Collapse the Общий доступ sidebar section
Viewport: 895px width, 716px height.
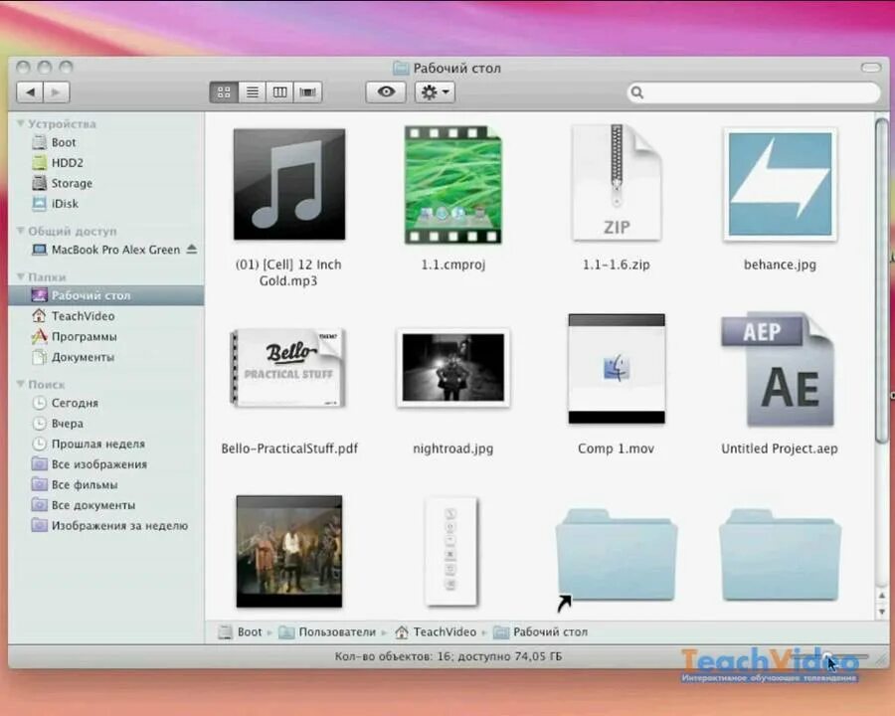tap(21, 231)
